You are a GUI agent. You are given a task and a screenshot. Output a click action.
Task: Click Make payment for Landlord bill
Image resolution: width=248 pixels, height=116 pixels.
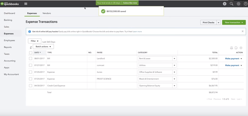click(x=232, y=58)
